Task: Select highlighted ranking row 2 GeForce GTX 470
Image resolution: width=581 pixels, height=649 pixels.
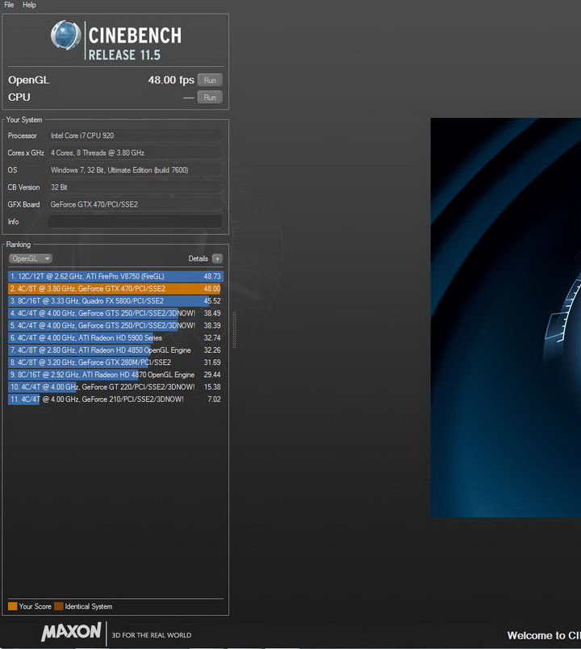Action: click(115, 288)
